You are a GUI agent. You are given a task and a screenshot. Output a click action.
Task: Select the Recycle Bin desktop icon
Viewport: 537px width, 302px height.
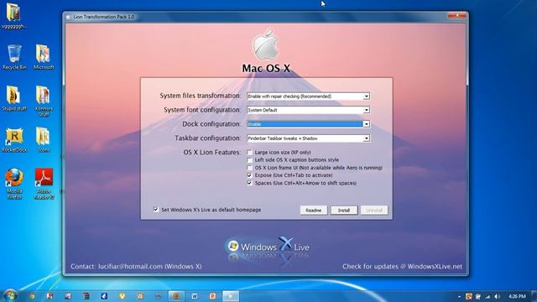(14, 57)
